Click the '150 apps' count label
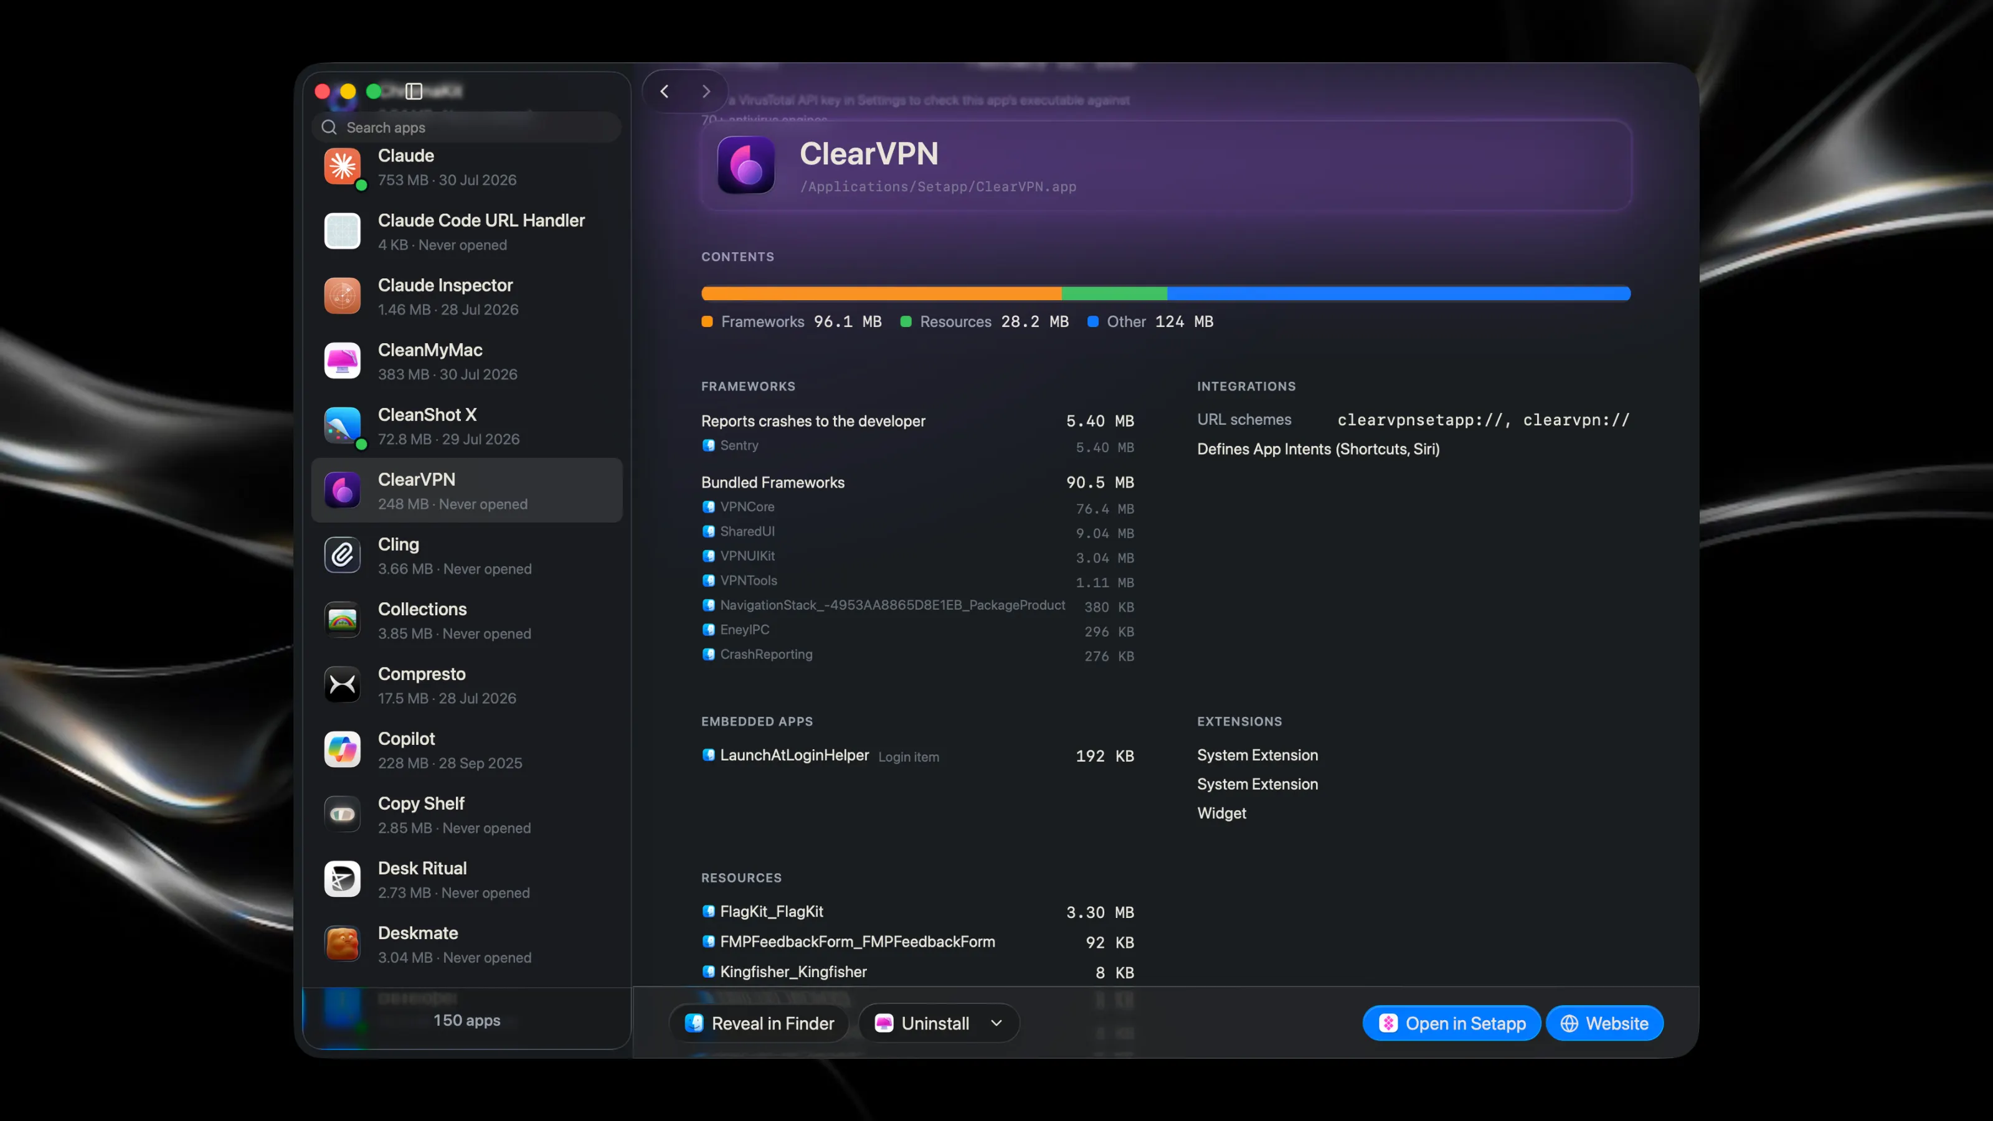 tap(466, 1021)
